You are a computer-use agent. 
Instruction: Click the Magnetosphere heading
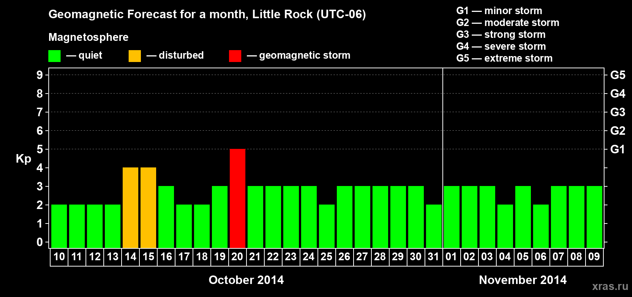pyautogui.click(x=88, y=37)
